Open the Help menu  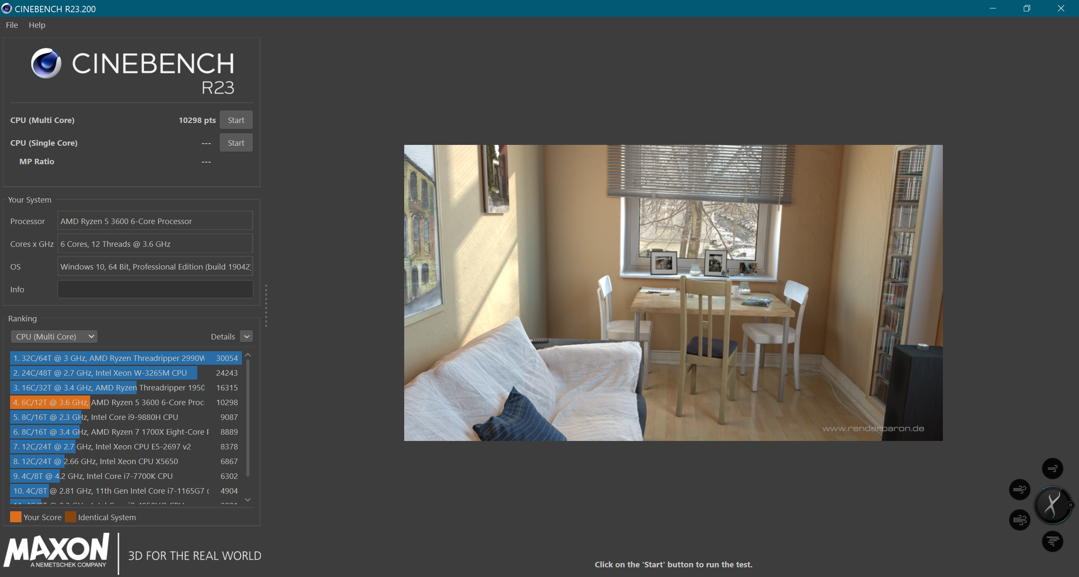[37, 25]
